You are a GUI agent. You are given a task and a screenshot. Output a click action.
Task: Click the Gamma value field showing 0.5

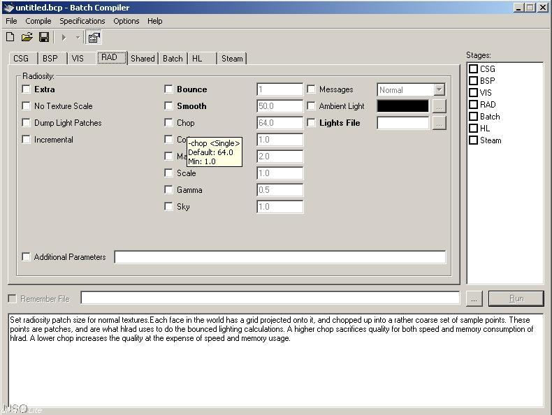point(279,190)
